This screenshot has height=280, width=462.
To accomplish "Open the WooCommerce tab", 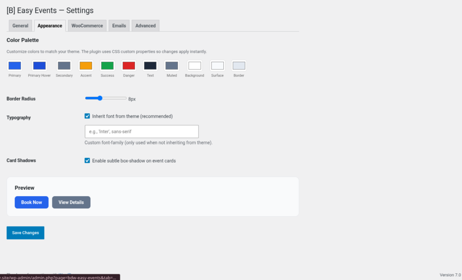I will click(87, 26).
